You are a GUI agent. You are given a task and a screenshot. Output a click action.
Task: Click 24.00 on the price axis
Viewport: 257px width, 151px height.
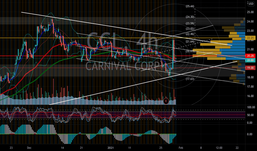(x=250, y=21)
